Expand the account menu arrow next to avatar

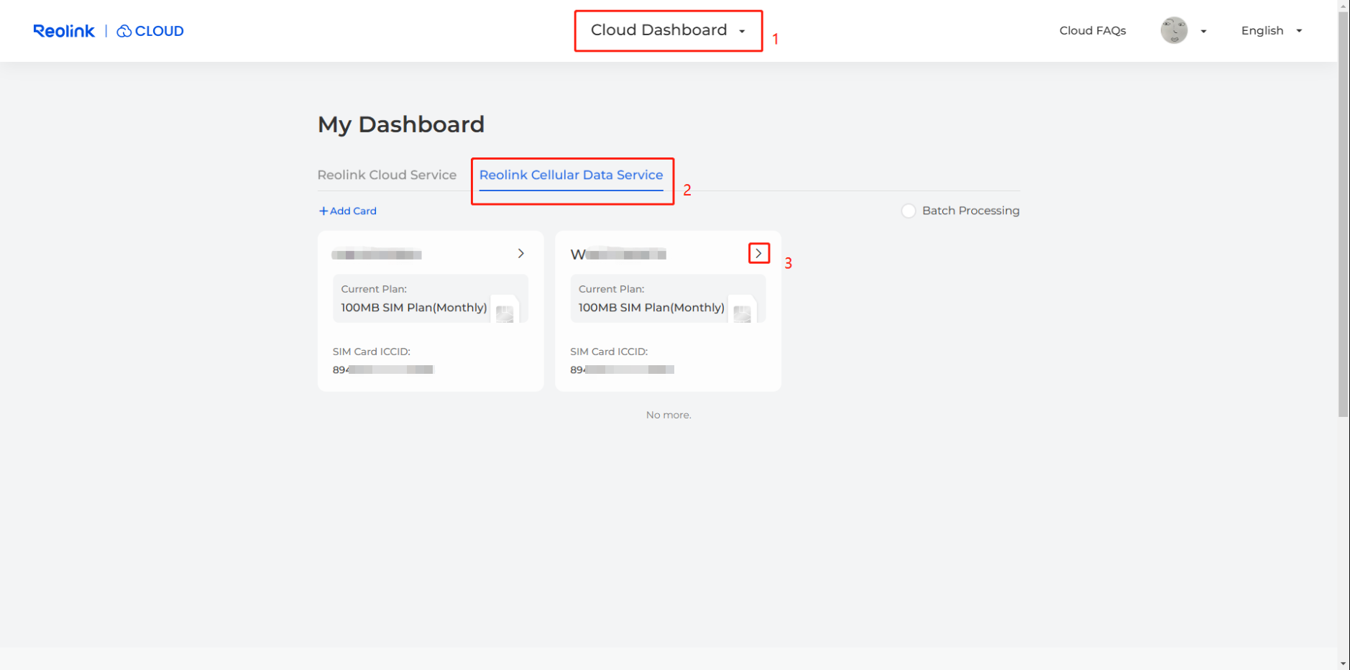(1203, 32)
